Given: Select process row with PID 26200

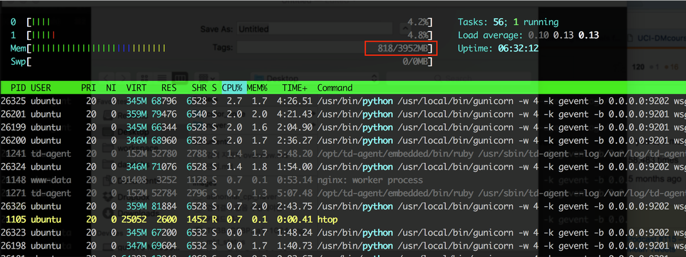Looking at the screenshot, I should click(343, 141).
